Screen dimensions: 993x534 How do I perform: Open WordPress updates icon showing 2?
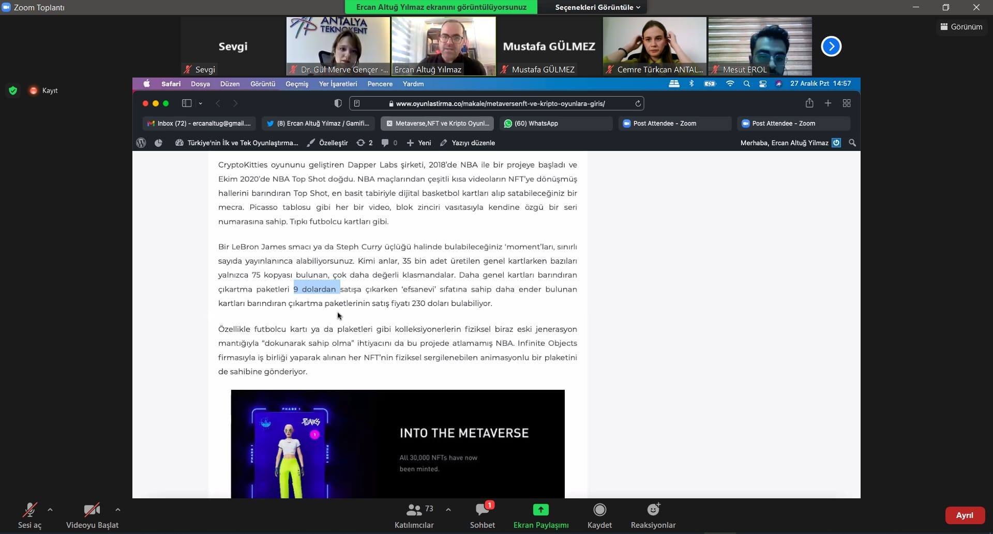364,143
